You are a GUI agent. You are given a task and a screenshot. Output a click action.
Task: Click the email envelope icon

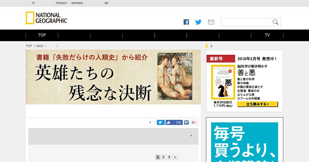211,22
